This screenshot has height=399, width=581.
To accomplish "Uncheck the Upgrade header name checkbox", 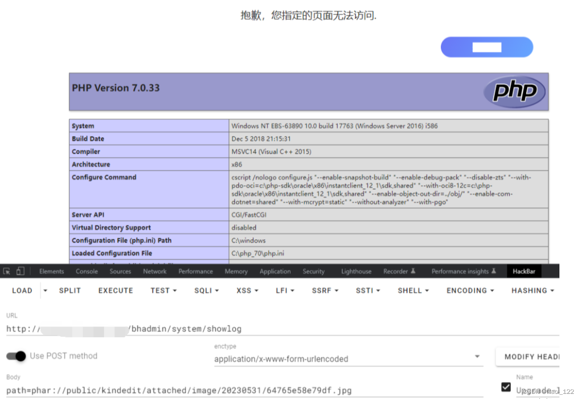I will click(506, 387).
